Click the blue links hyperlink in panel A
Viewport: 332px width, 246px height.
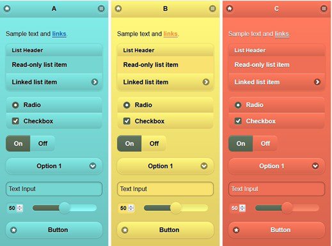pyautogui.click(x=59, y=34)
